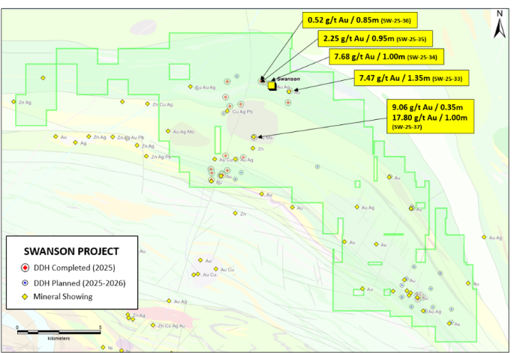
Task: Select the Cu Ag Pb mineral showing
Action: pos(228,112)
